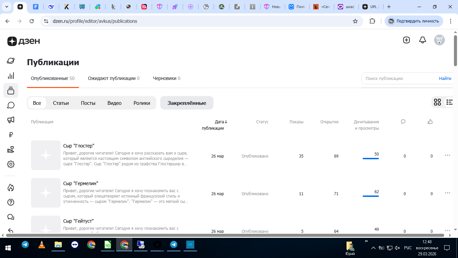Click the plus create publication icon
This screenshot has width=458, height=258.
tap(406, 40)
